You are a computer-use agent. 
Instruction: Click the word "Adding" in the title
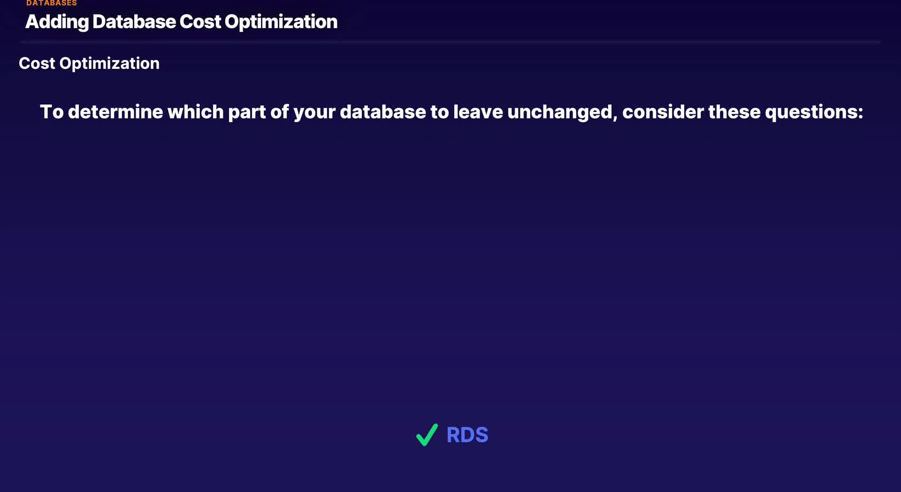pos(57,22)
